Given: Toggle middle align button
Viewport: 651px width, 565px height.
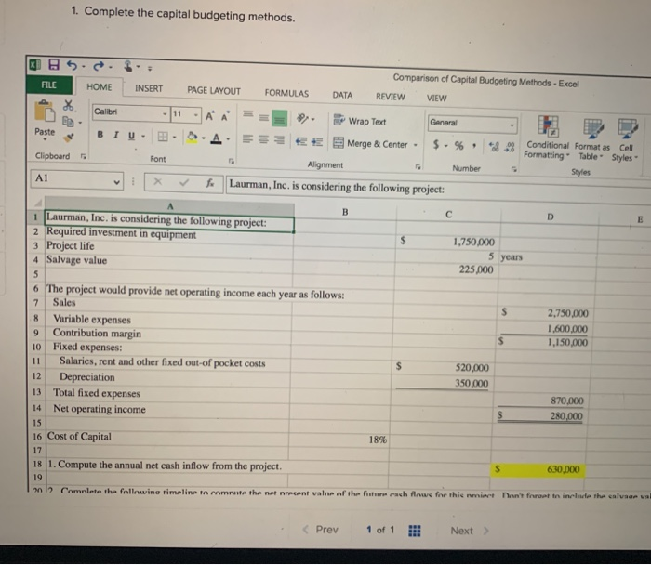Looking at the screenshot, I should (x=263, y=118).
